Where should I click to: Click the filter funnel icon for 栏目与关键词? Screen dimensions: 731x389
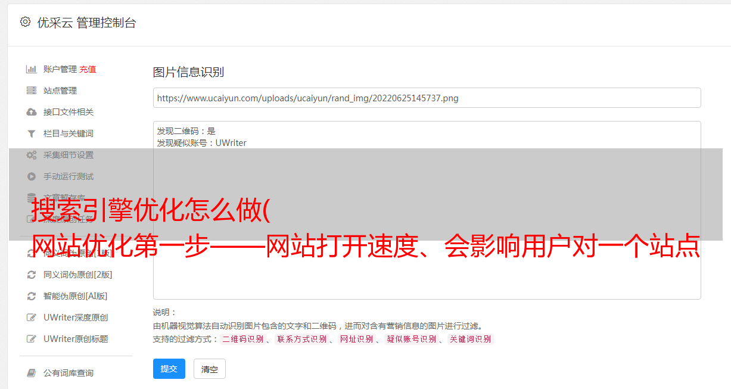[x=32, y=133]
